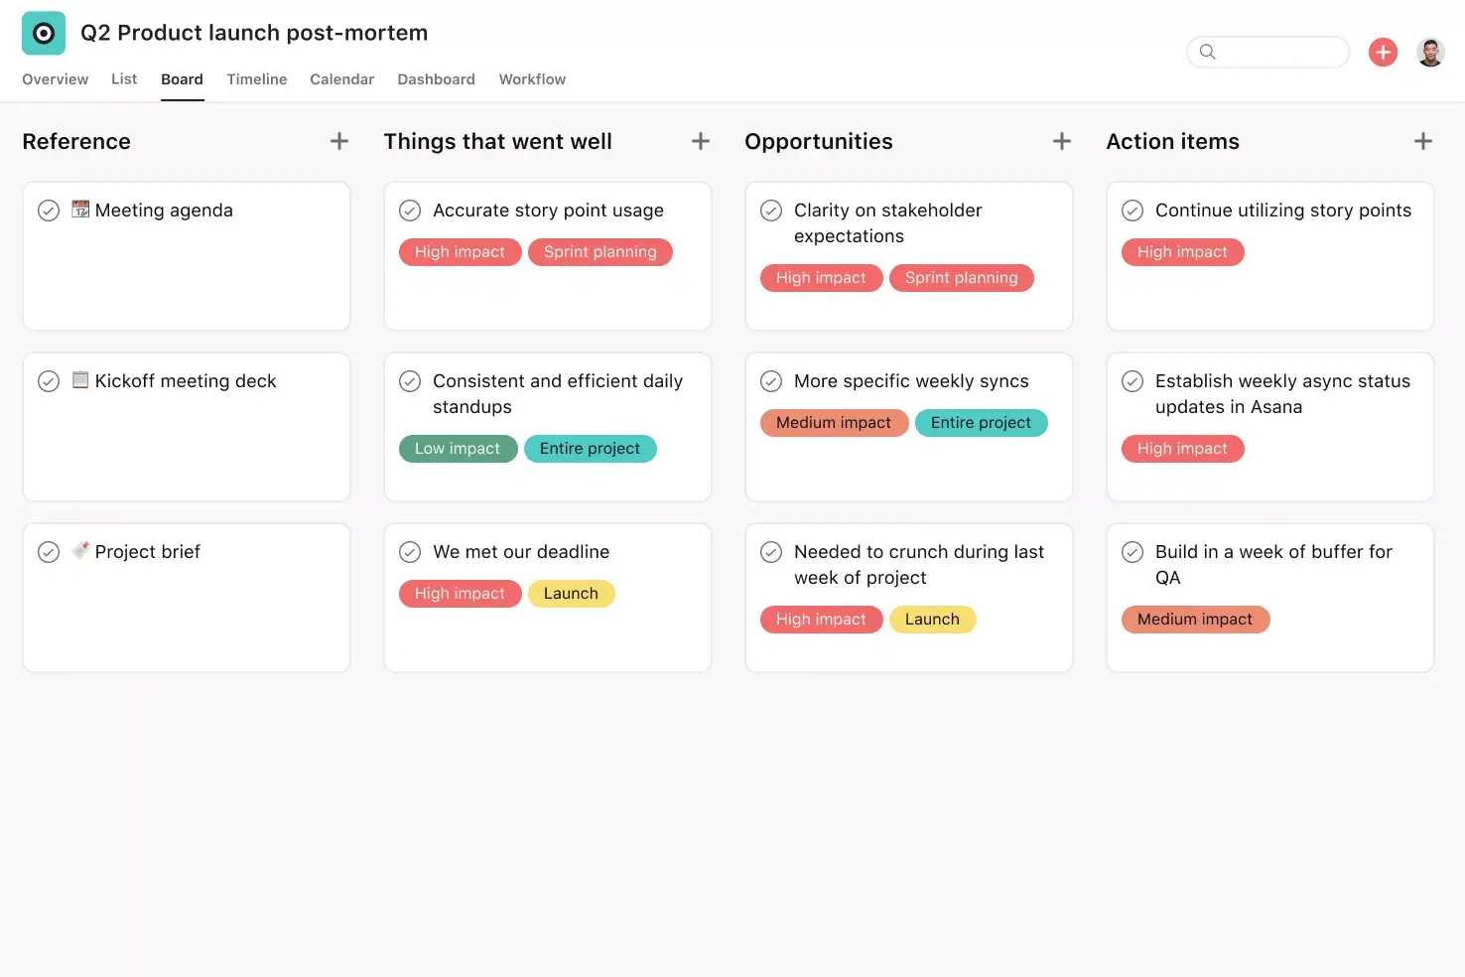Add a task to Action items
Screen dimensions: 1465x977
(x=1422, y=141)
